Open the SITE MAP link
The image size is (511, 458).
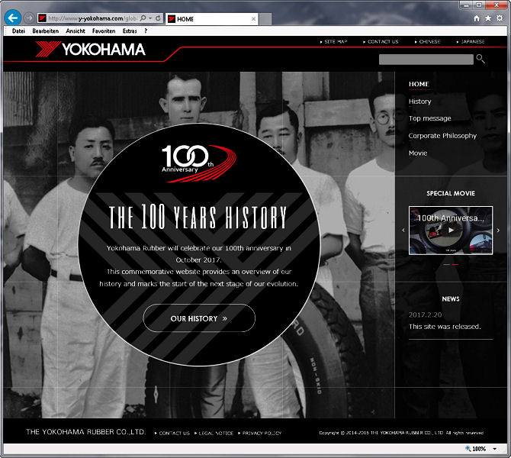[x=334, y=42]
